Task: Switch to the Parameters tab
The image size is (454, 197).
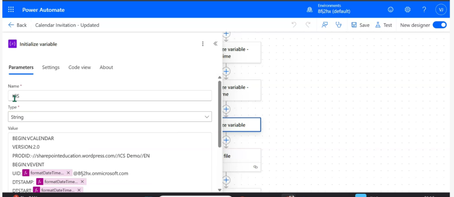Action: click(x=21, y=67)
